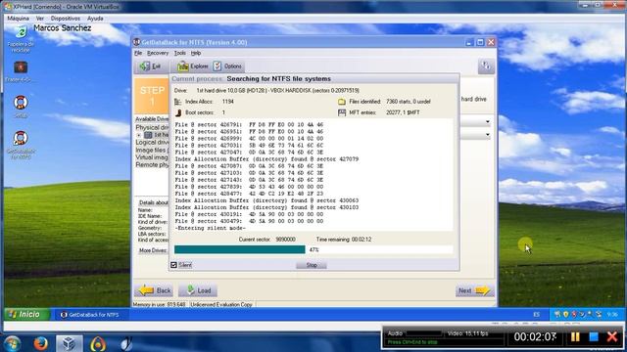Open the Help menu in GetDataBack
The image size is (627, 352).
196,53
